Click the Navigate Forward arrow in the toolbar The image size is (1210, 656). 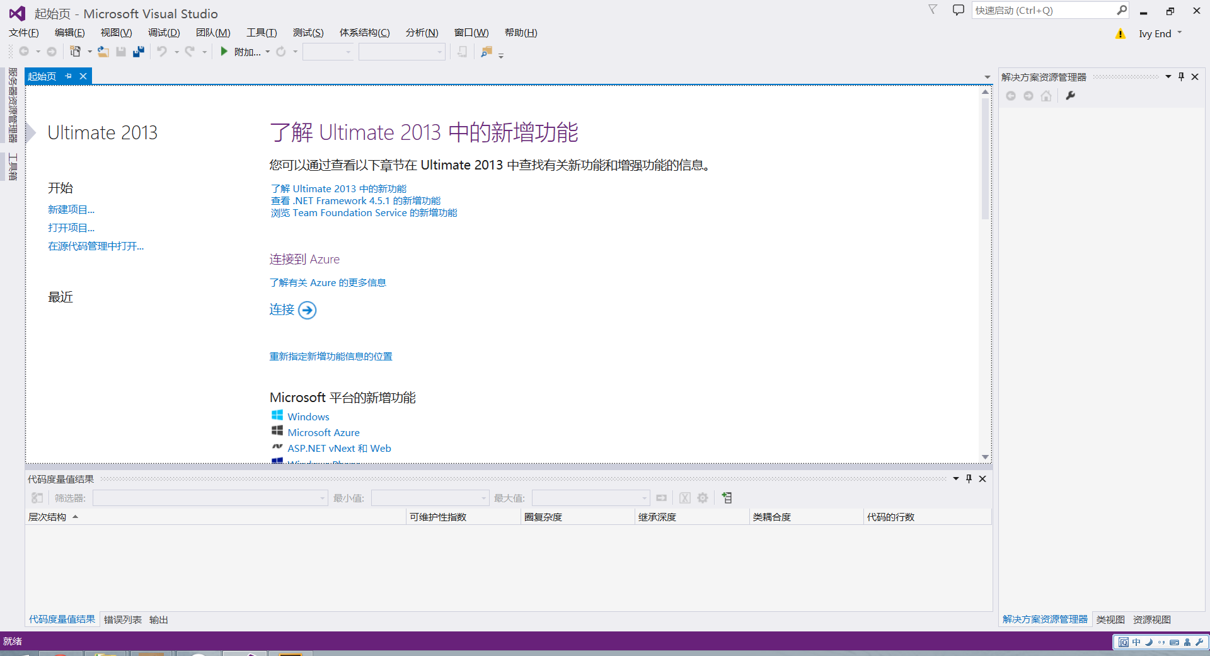point(52,52)
